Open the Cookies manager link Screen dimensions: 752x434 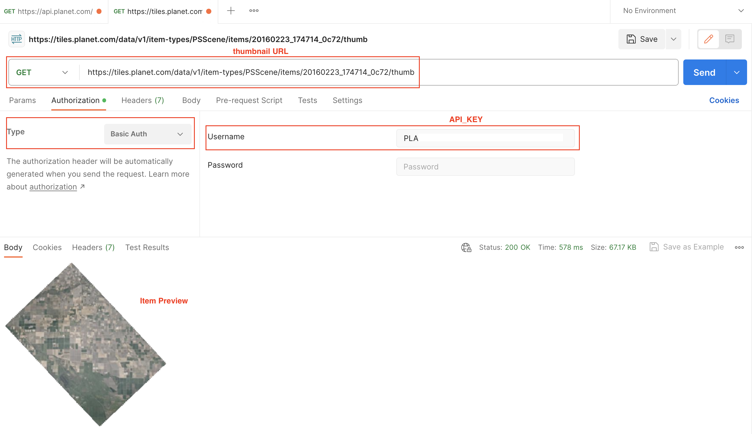click(x=724, y=100)
